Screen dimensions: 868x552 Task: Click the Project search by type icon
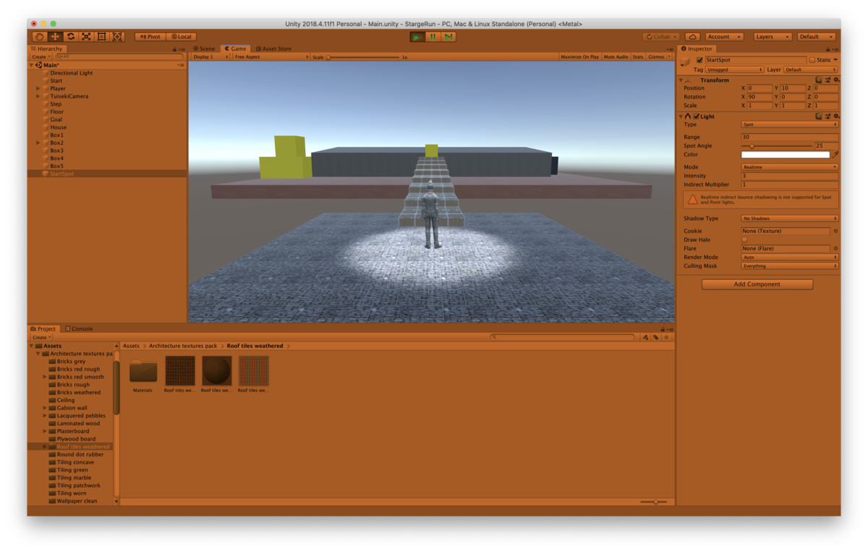coord(645,337)
